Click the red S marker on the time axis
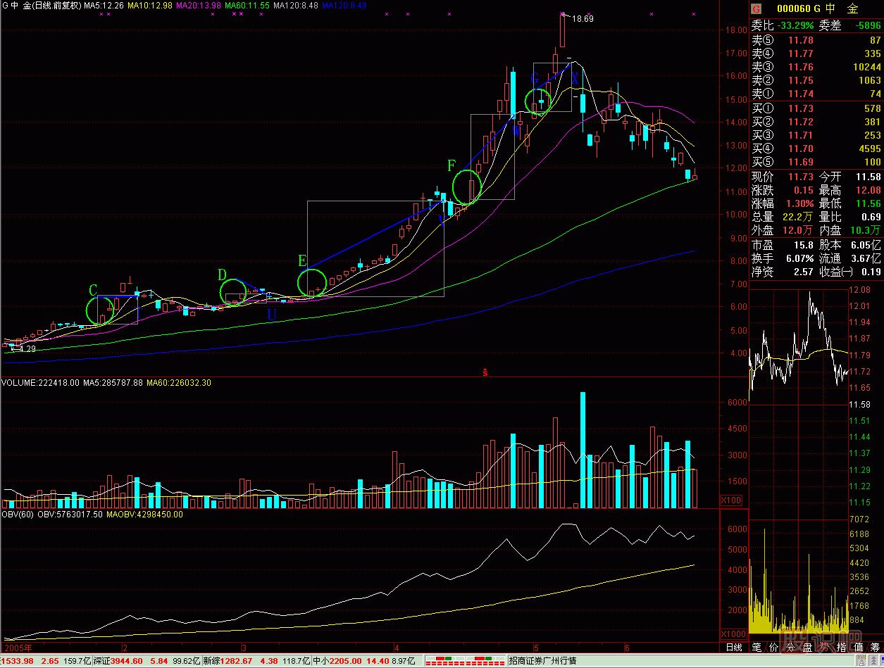 pos(485,372)
